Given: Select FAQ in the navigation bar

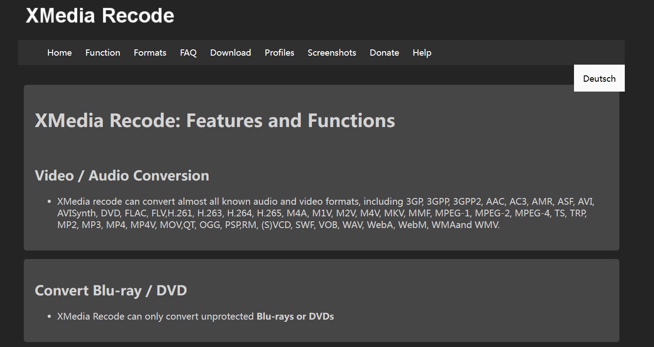Looking at the screenshot, I should [188, 53].
